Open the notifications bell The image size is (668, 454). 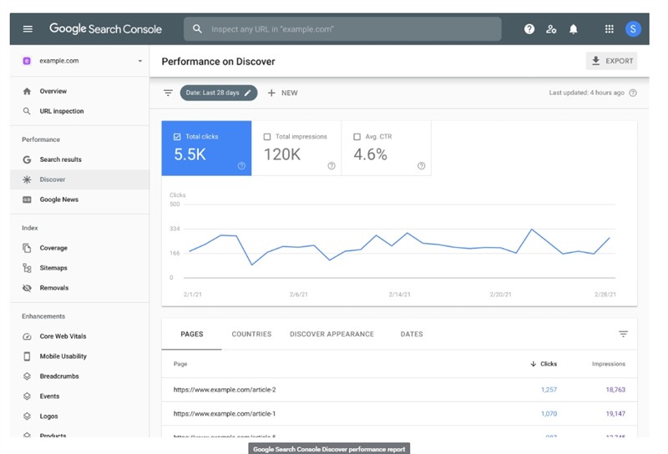[574, 29]
